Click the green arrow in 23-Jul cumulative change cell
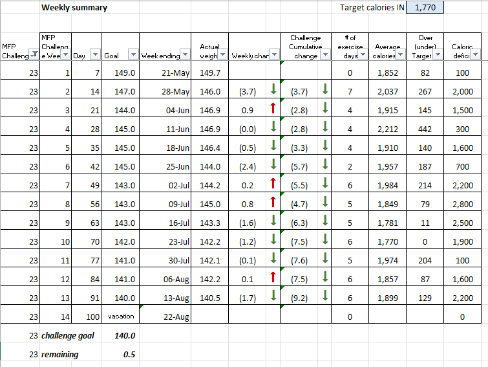This screenshot has height=367, width=488. (325, 239)
